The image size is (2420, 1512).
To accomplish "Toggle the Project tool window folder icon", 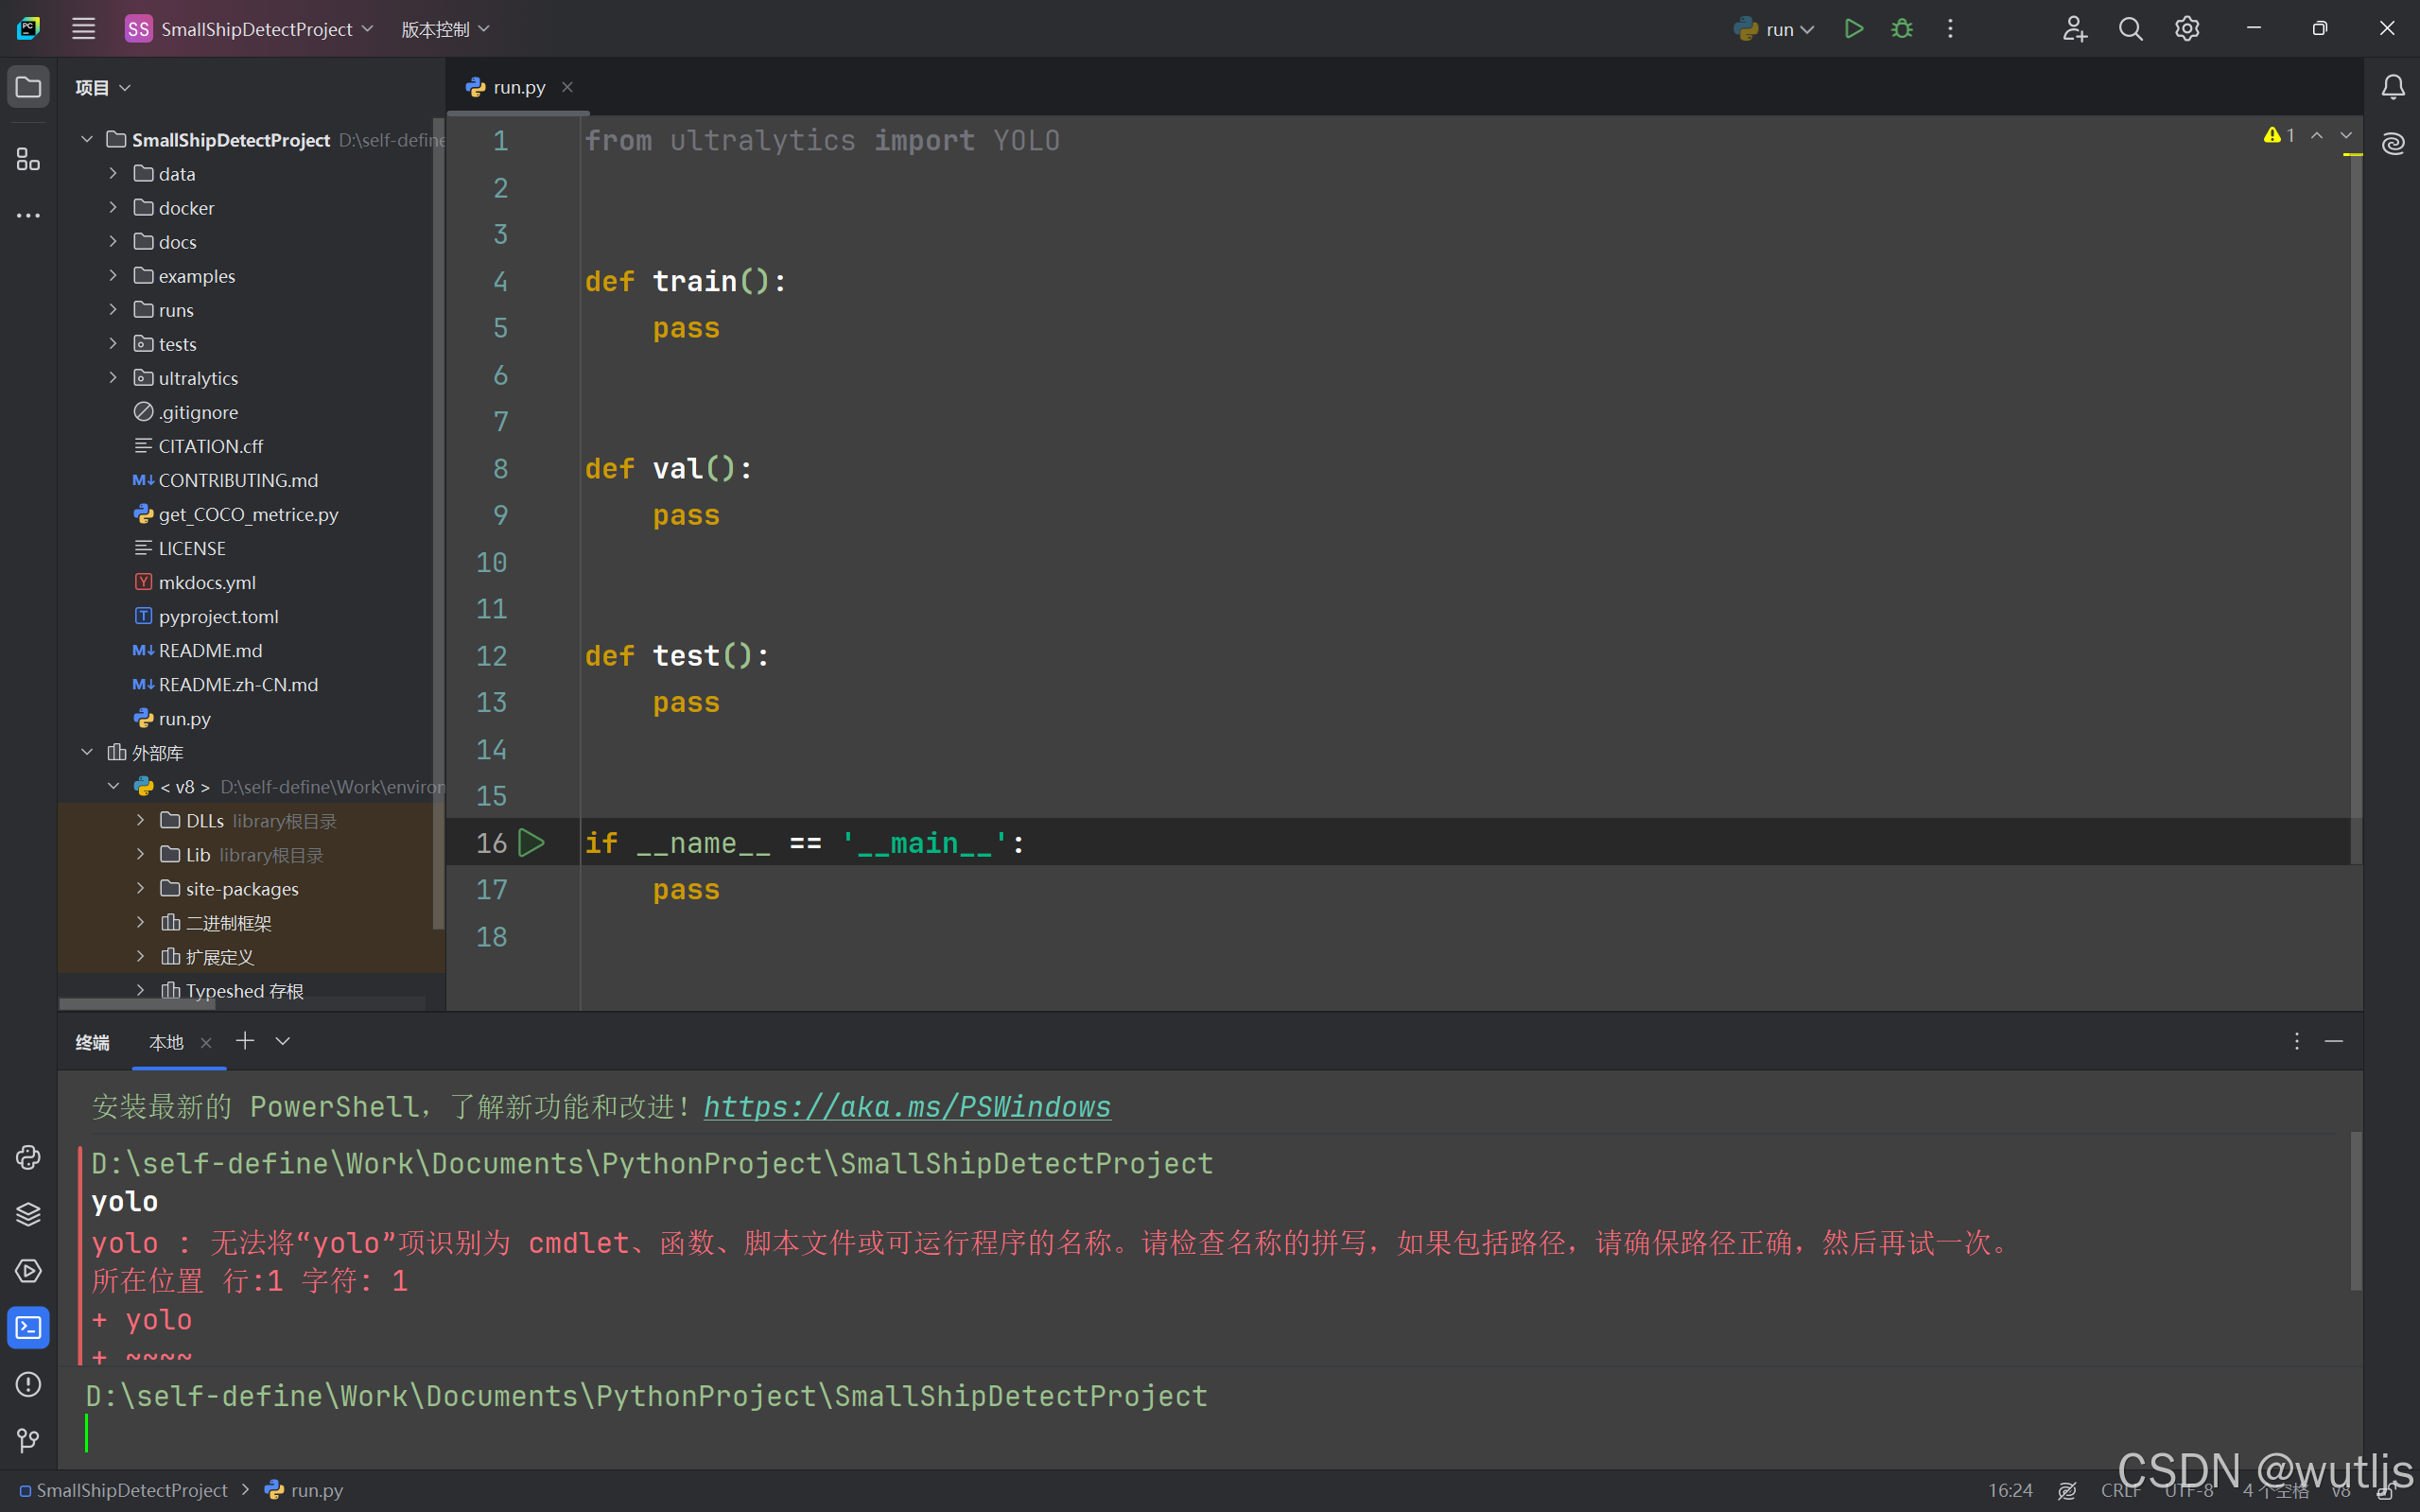I will (x=28, y=87).
